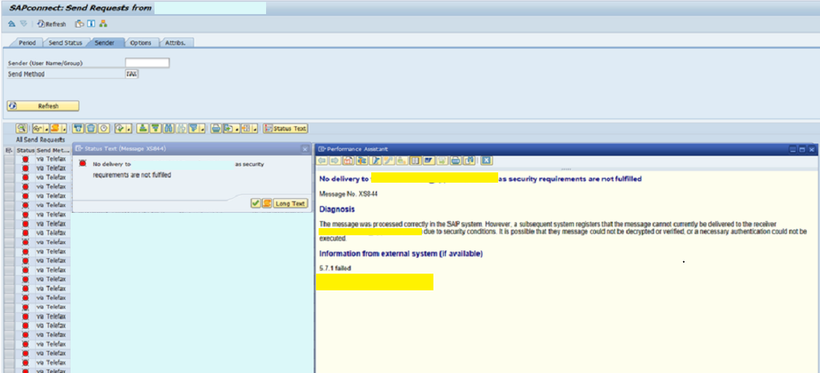820x373 pixels.
Task: Click the print icon in Performance Assistant toolbar
Action: click(456, 160)
